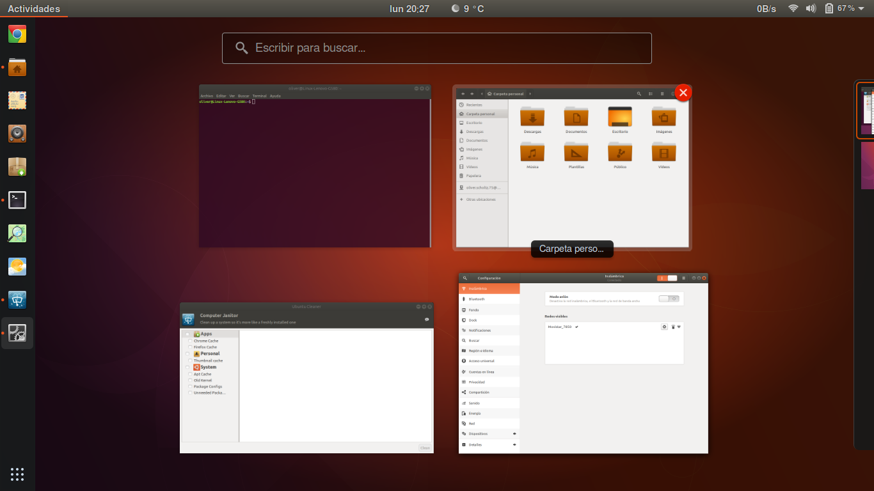Open the Weather app icon in the dock
Screen dimensions: 874x491
pos(17,267)
